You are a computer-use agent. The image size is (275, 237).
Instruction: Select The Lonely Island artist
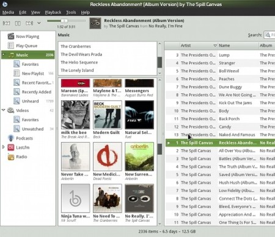point(77,70)
